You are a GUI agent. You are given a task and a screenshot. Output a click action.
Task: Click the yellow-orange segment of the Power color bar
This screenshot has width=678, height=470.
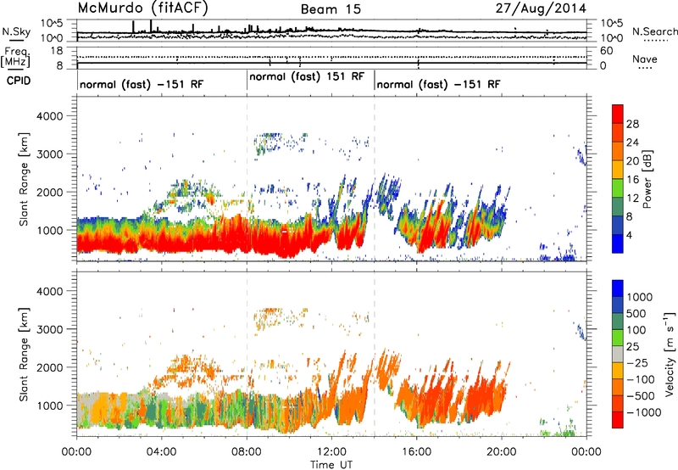[618, 170]
